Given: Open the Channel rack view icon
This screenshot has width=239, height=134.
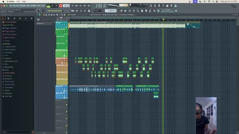Looking at the screenshot, I should (130, 11).
